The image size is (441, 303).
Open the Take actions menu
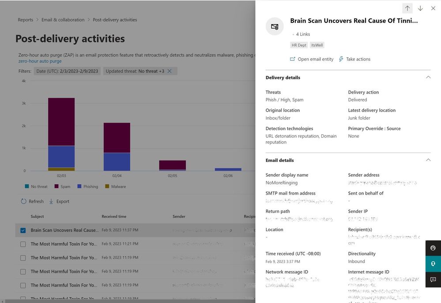click(x=354, y=59)
